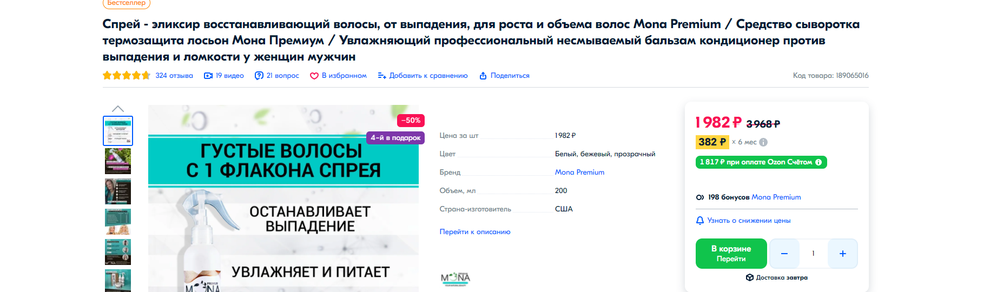Screen dimensions: 990x292
Task: Click the Объем 200 value
Action: 561,191
